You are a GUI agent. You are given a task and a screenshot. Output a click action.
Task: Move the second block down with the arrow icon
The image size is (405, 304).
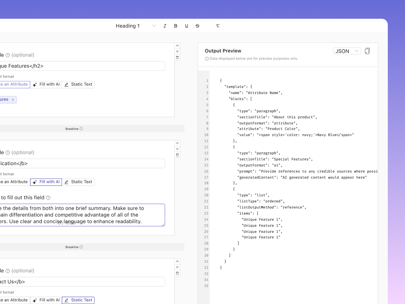(x=177, y=149)
